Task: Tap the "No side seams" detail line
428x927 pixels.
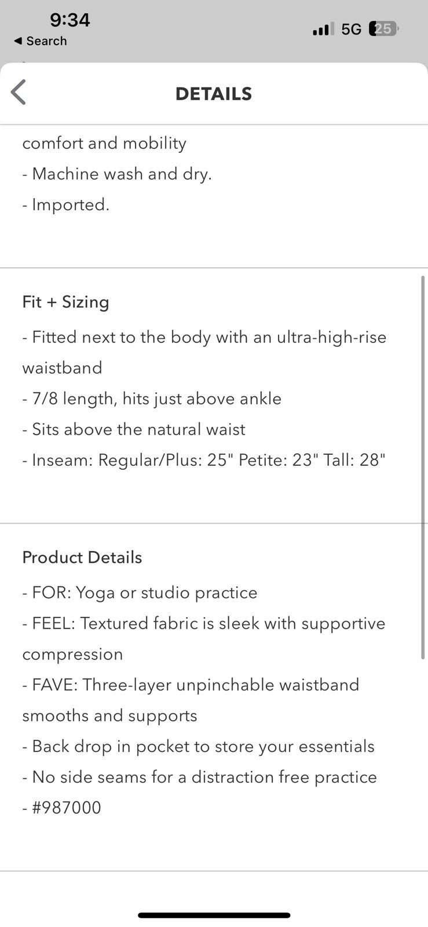Action: 199,777
